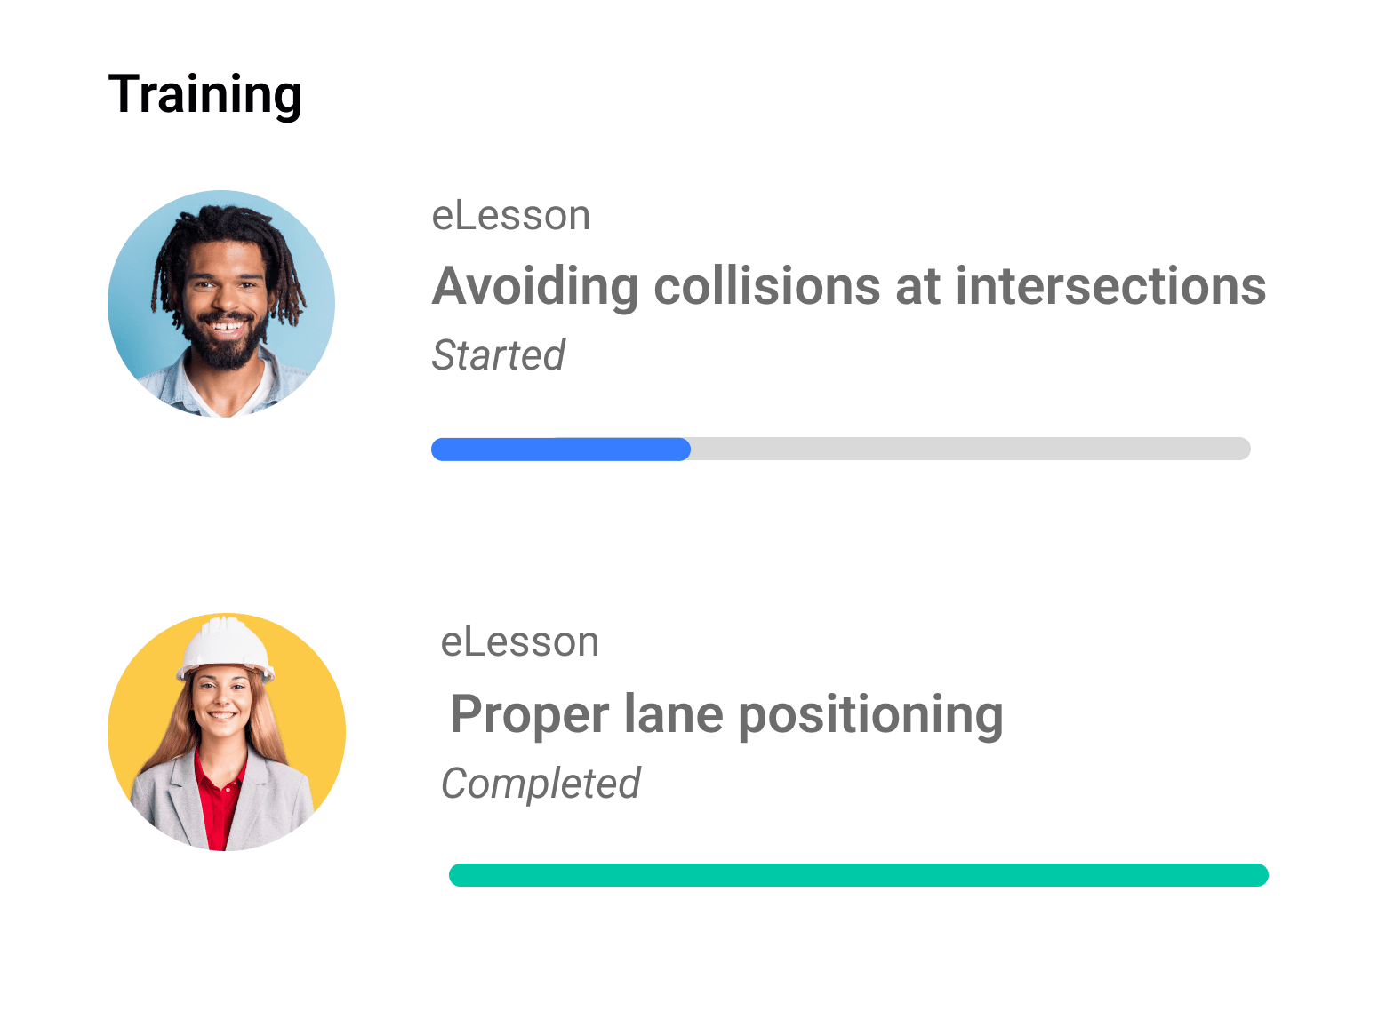Click the word Avoiding in lesson title
Screen dimensions: 1378x1011
[x=535, y=287]
